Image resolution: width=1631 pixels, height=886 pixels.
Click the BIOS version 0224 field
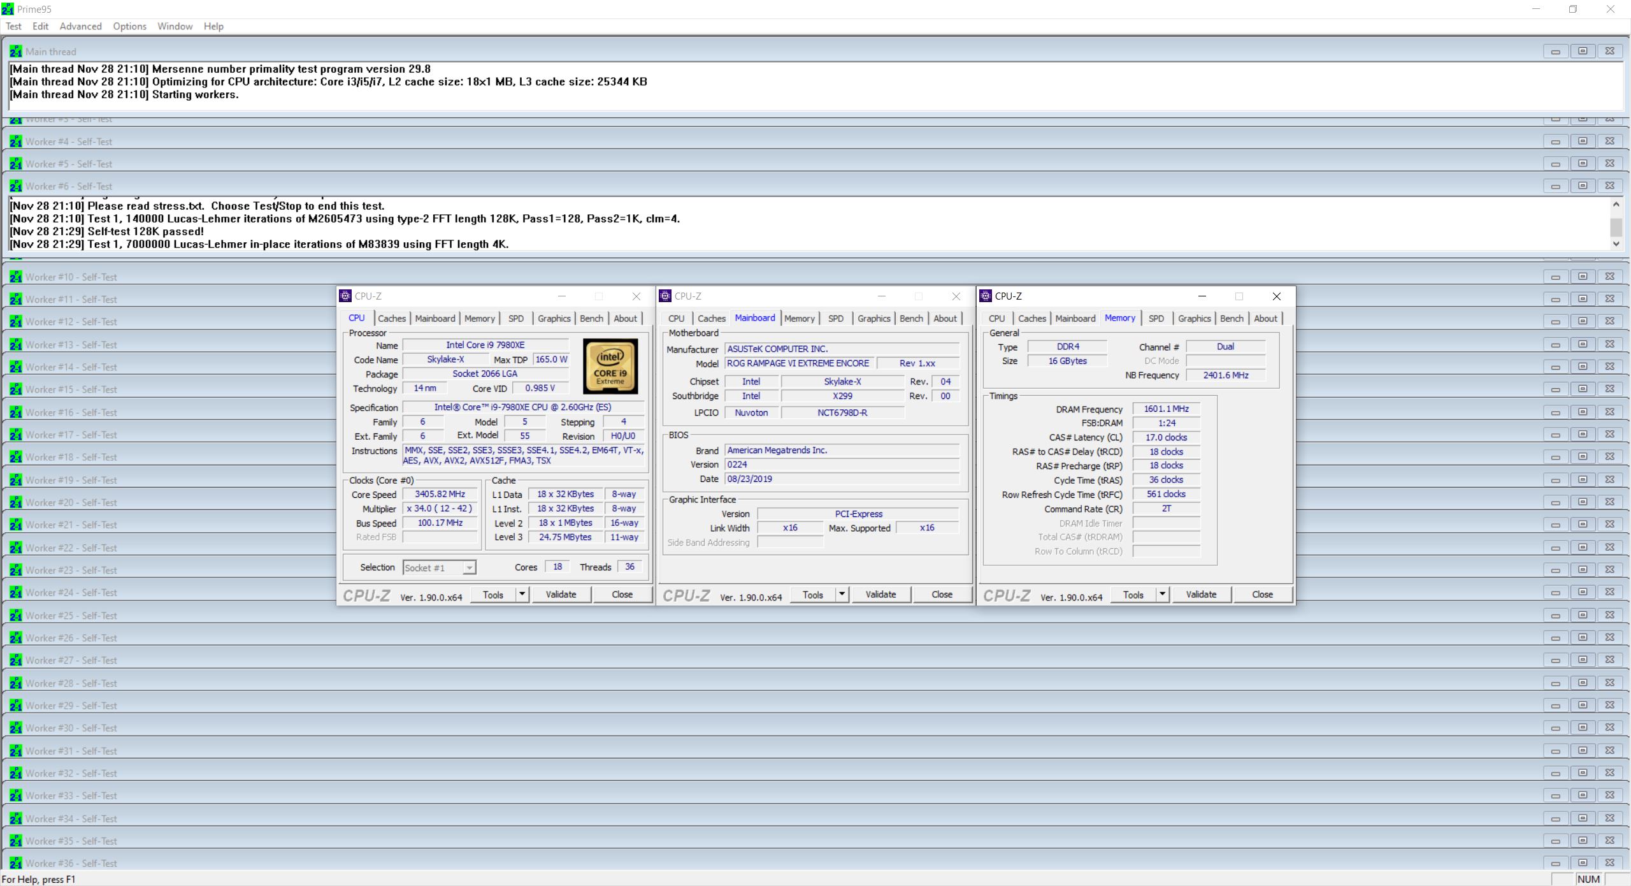click(x=842, y=465)
